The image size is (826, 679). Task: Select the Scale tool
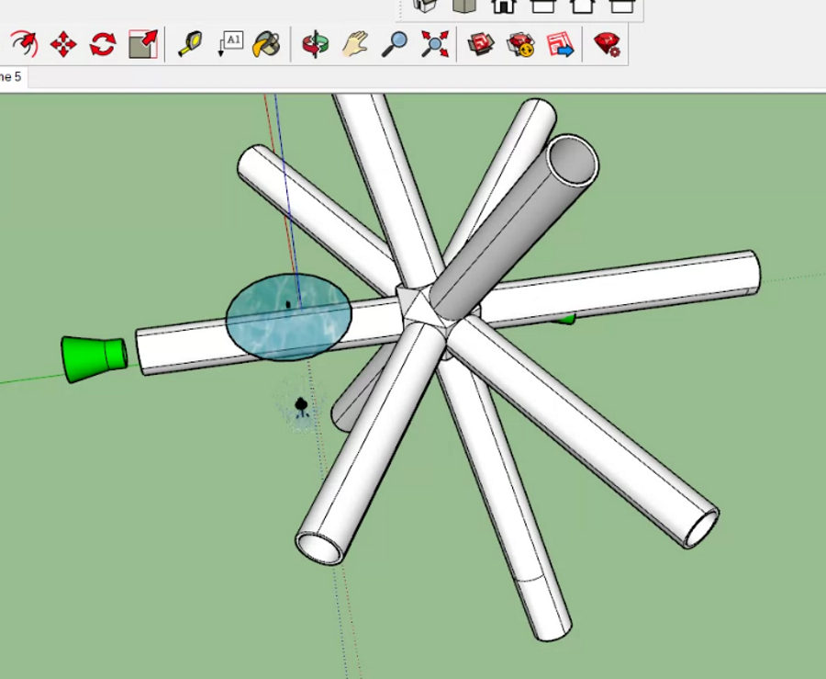point(143,44)
